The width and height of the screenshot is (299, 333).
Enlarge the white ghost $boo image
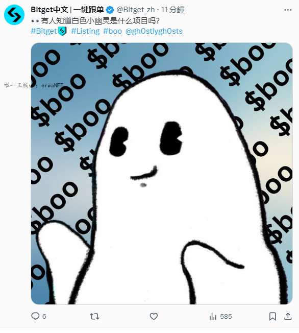pyautogui.click(x=162, y=174)
